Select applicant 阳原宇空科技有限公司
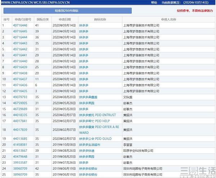Viewport: 216px width, 178px height. pos(138,151)
